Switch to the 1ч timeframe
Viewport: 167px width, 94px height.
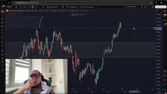pyautogui.click(x=27, y=7)
